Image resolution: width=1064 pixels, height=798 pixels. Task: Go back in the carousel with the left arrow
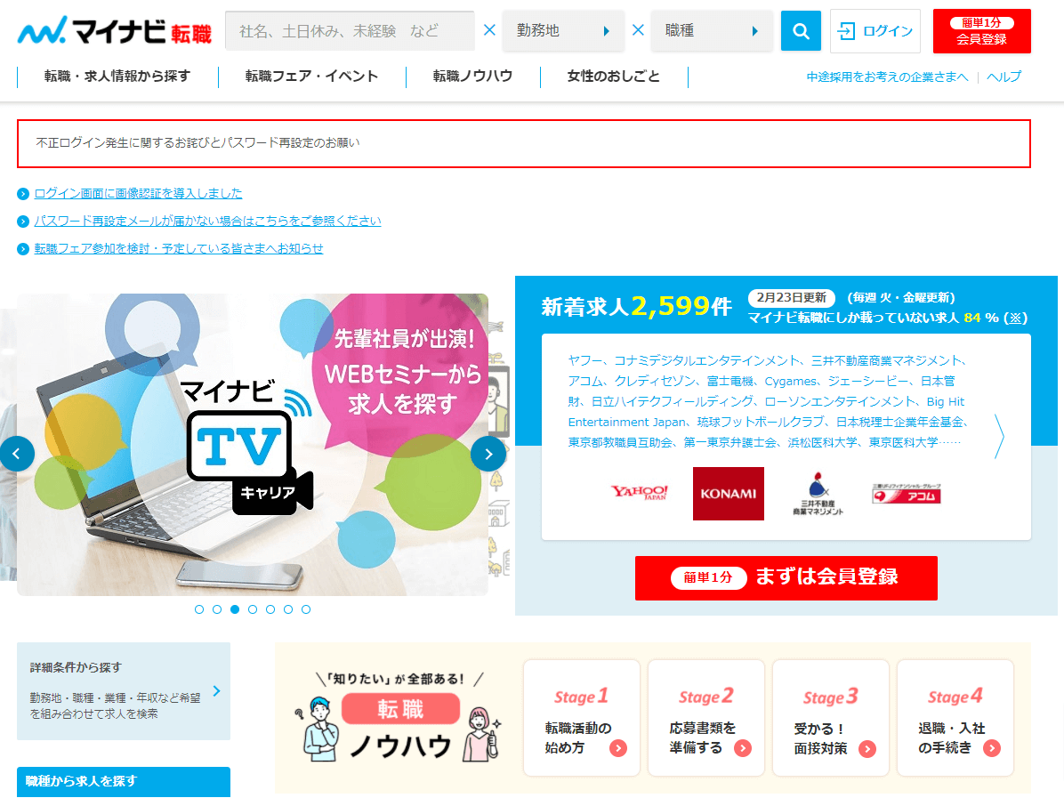pos(18,454)
